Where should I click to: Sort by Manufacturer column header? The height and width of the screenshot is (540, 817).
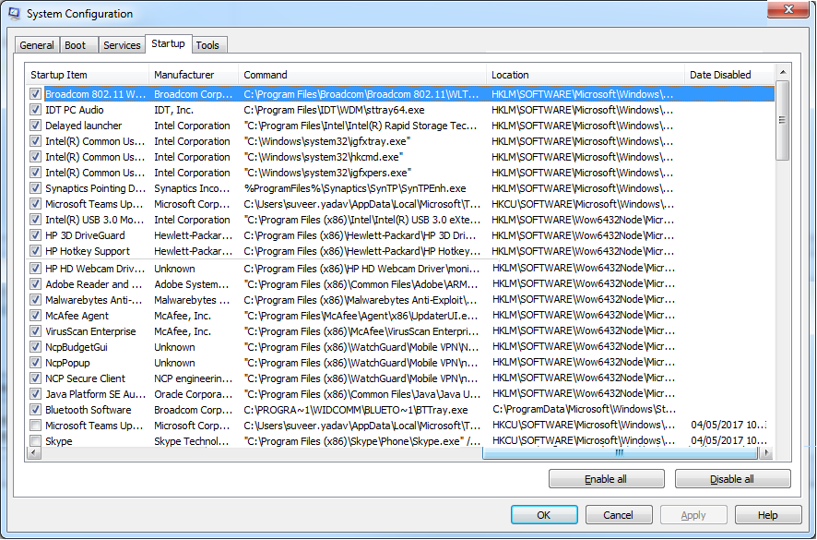(x=194, y=75)
